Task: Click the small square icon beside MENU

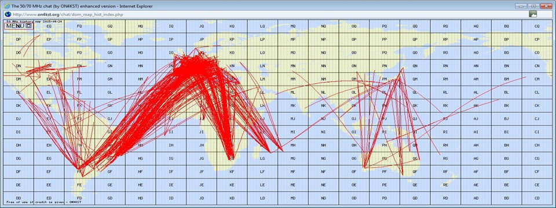Action: [29, 26]
